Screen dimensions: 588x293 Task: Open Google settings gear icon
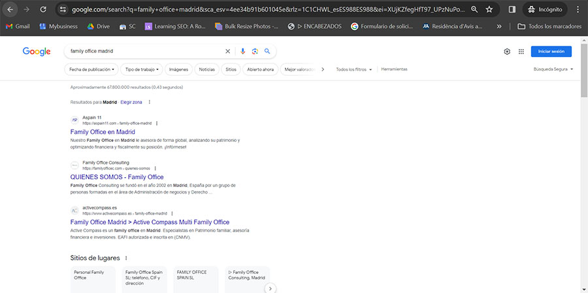point(507,52)
